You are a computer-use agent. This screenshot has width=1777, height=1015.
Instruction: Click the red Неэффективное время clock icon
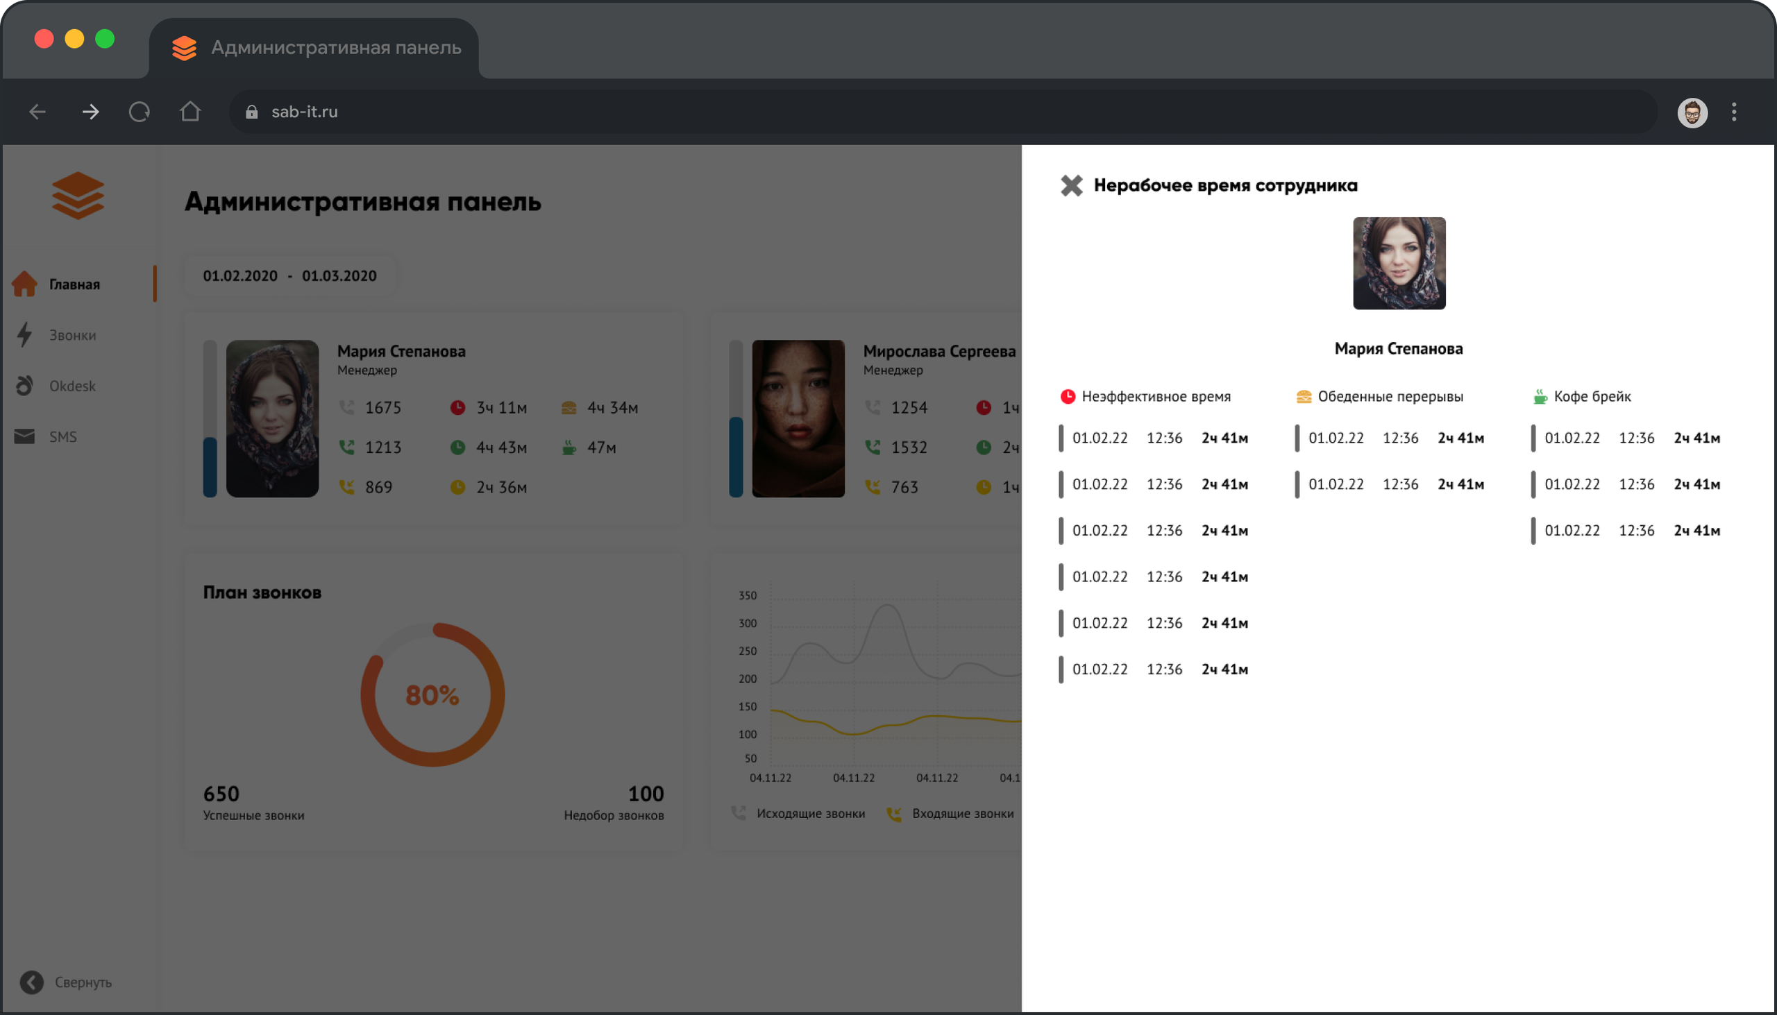coord(1067,397)
